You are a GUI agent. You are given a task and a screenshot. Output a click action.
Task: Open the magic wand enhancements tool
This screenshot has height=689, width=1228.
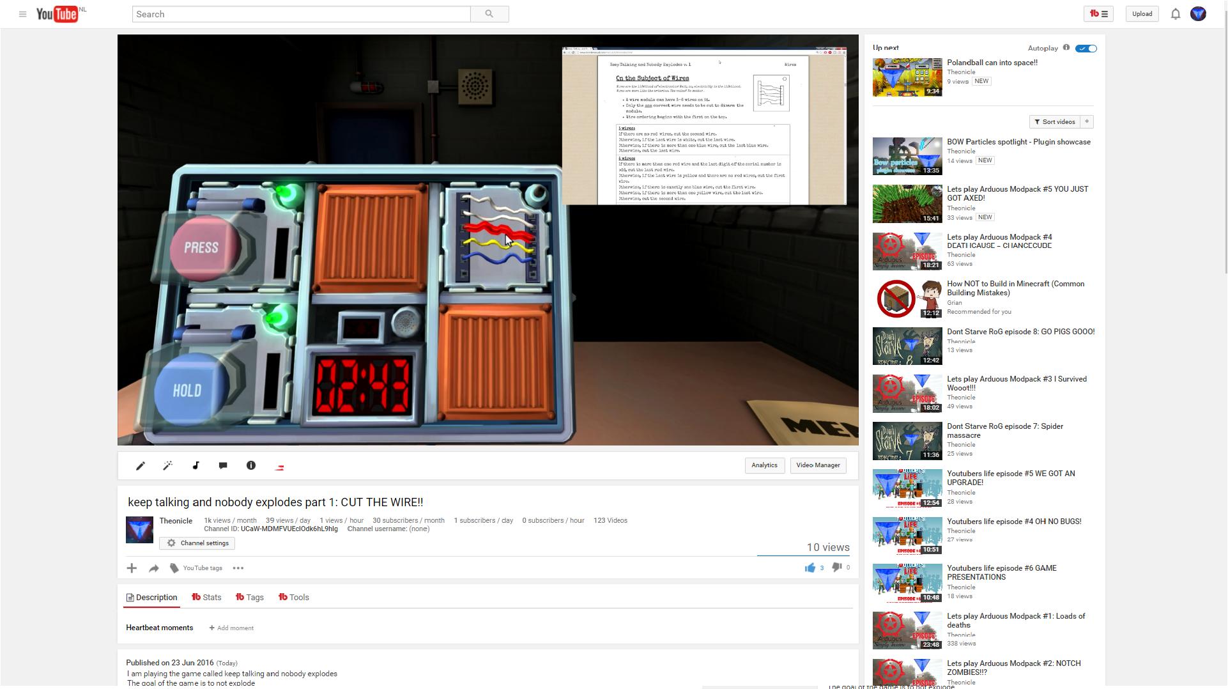pyautogui.click(x=168, y=466)
